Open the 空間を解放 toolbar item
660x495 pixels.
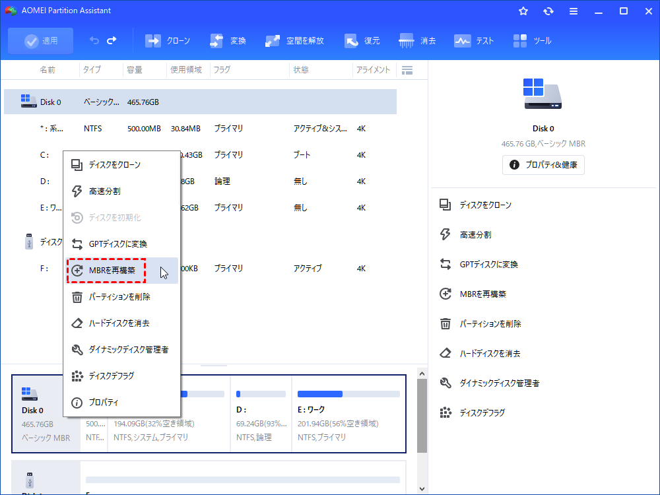click(294, 41)
